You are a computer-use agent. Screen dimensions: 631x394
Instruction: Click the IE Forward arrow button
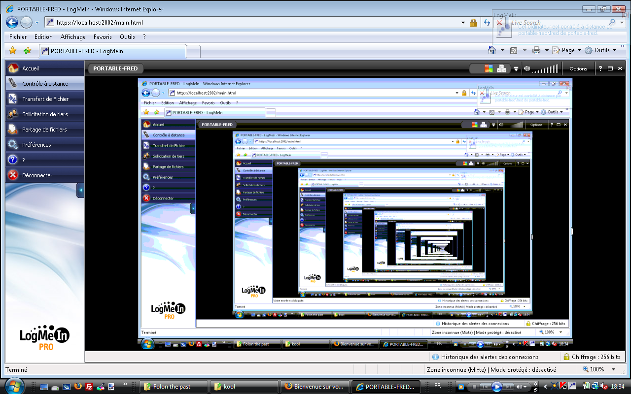click(x=26, y=22)
